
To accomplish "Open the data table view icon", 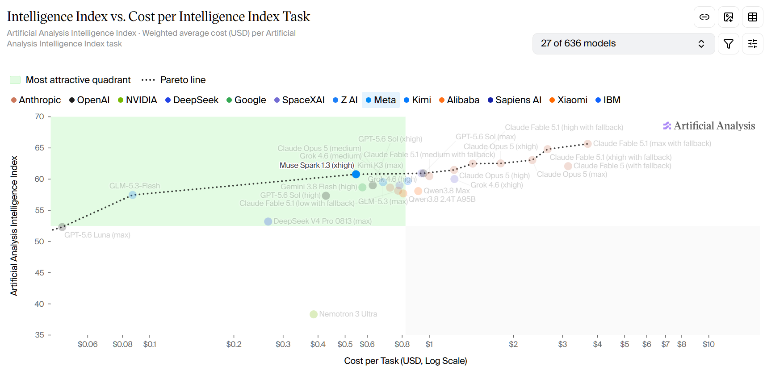I will [753, 17].
